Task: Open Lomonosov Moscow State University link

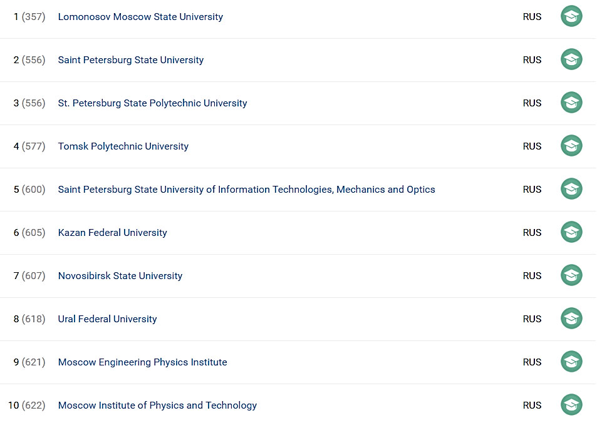Action: click(x=140, y=17)
